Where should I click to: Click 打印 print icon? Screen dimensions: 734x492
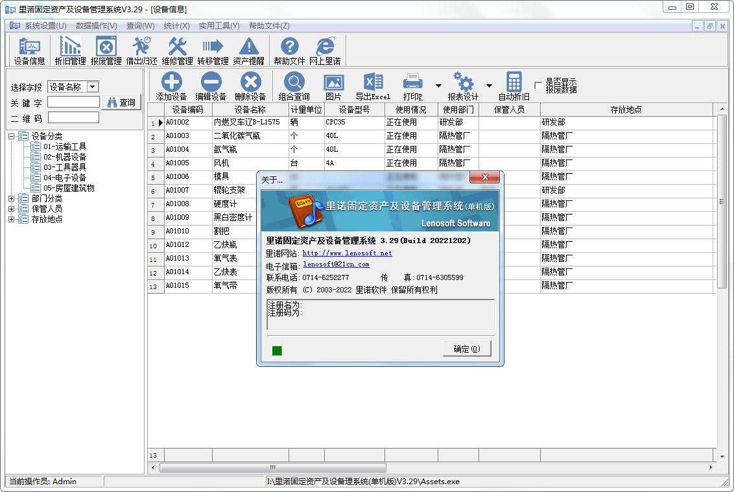pos(413,87)
